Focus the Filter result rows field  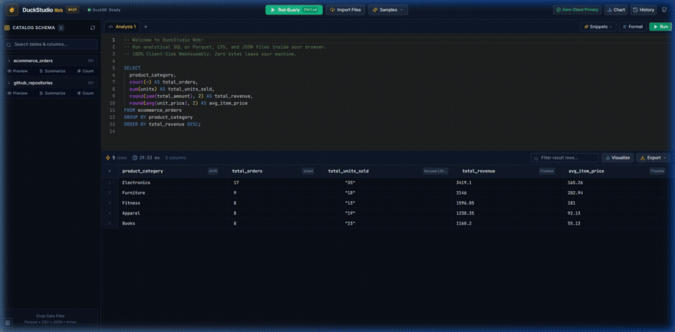[565, 158]
